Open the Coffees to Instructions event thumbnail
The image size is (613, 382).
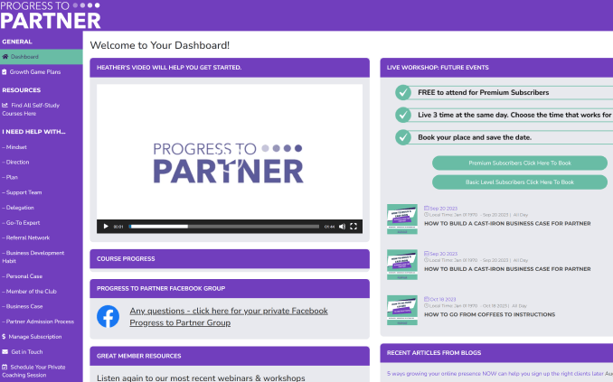pyautogui.click(x=402, y=310)
